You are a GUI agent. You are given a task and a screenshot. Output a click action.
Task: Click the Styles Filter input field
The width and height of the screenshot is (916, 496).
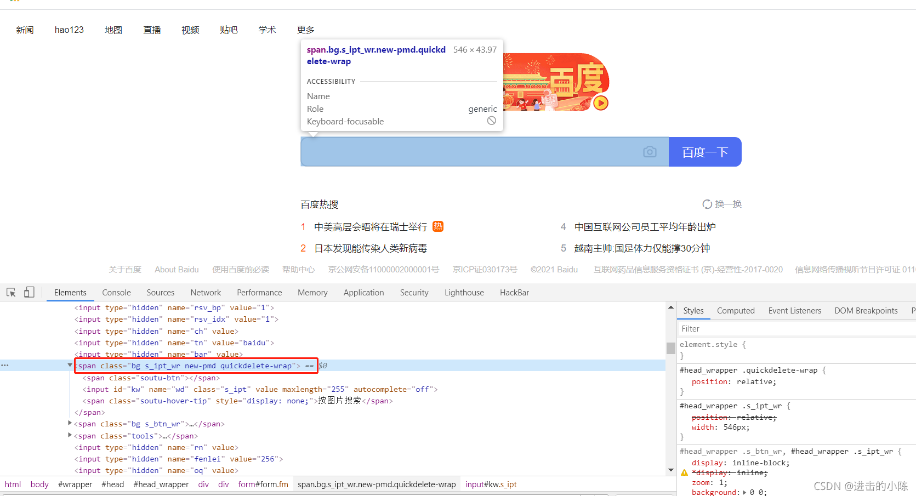pyautogui.click(x=796, y=328)
